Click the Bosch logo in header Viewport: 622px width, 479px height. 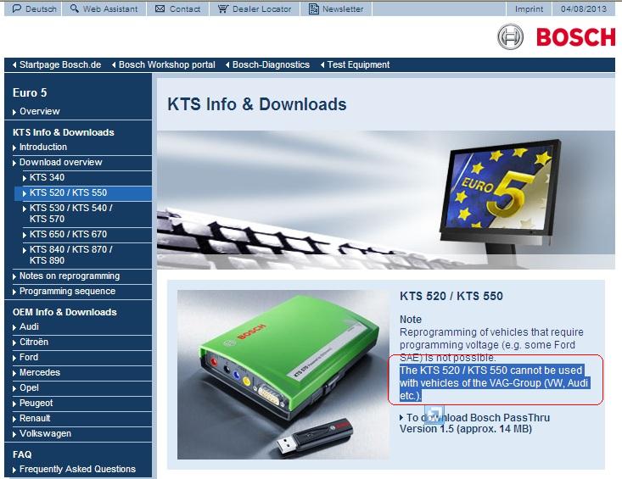tap(557, 36)
